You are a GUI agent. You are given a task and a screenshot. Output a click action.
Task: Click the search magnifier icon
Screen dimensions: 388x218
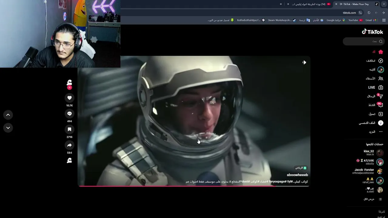(381, 41)
